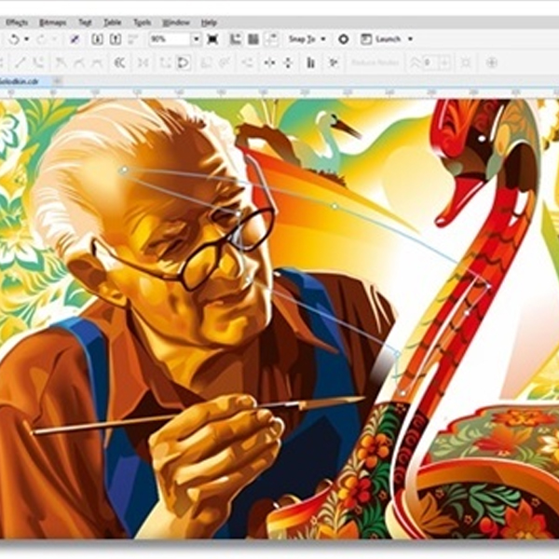559x559 pixels.
Task: Open the Options gear icon
Action: (343, 39)
